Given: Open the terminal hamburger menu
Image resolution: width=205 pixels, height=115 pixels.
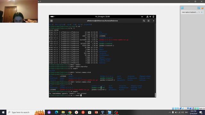Looking at the screenshot, I should click(x=149, y=21).
